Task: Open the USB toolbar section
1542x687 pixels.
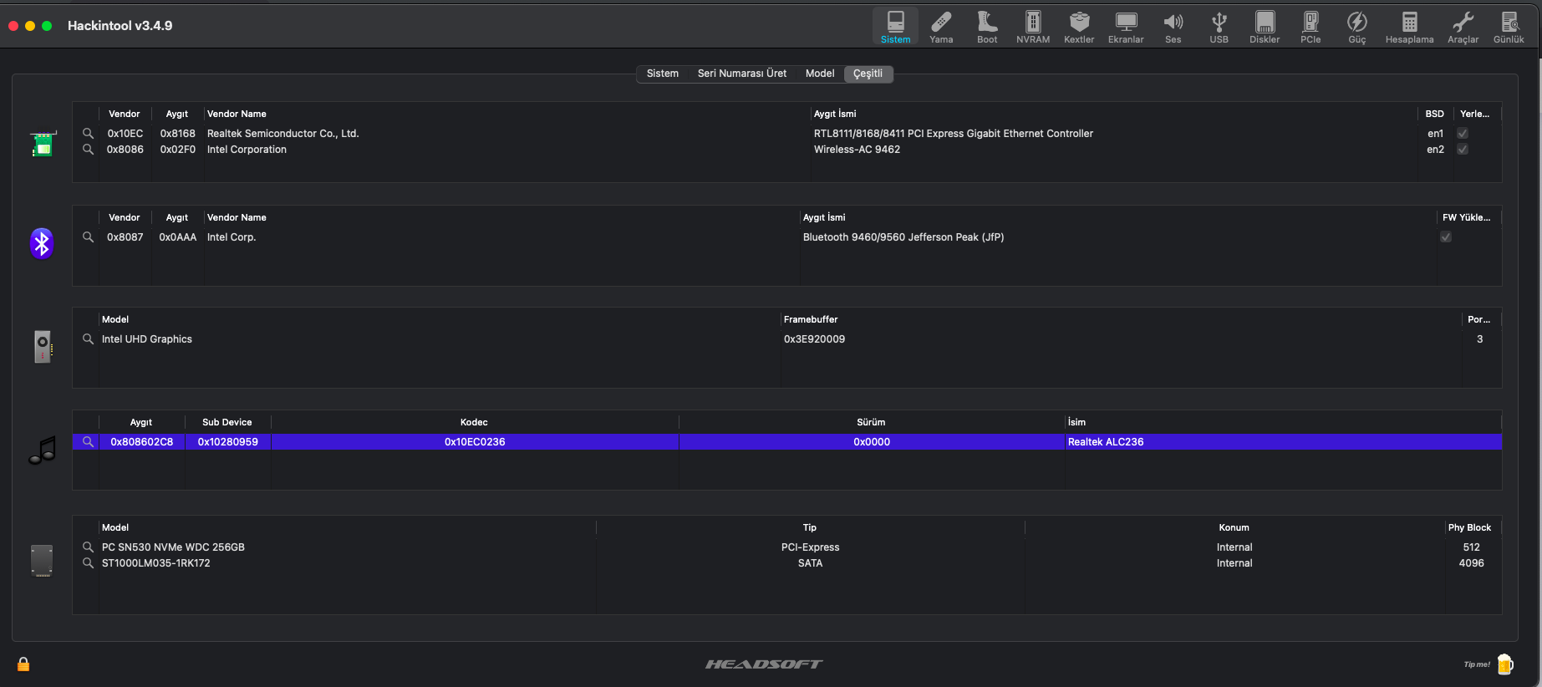Action: point(1219,27)
